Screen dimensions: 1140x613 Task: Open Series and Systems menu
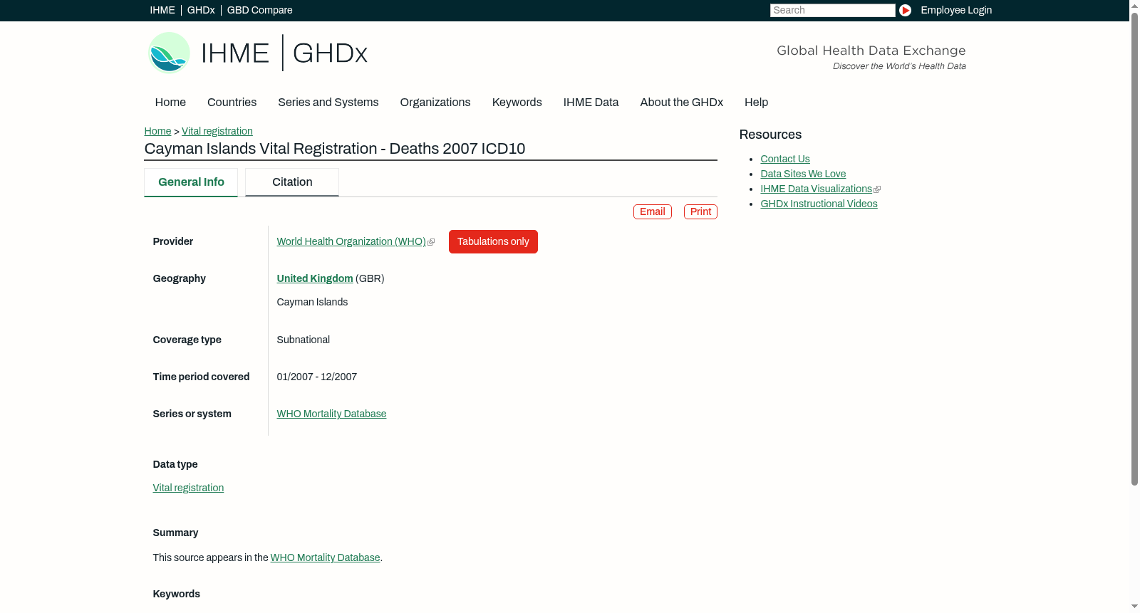pyautogui.click(x=328, y=103)
